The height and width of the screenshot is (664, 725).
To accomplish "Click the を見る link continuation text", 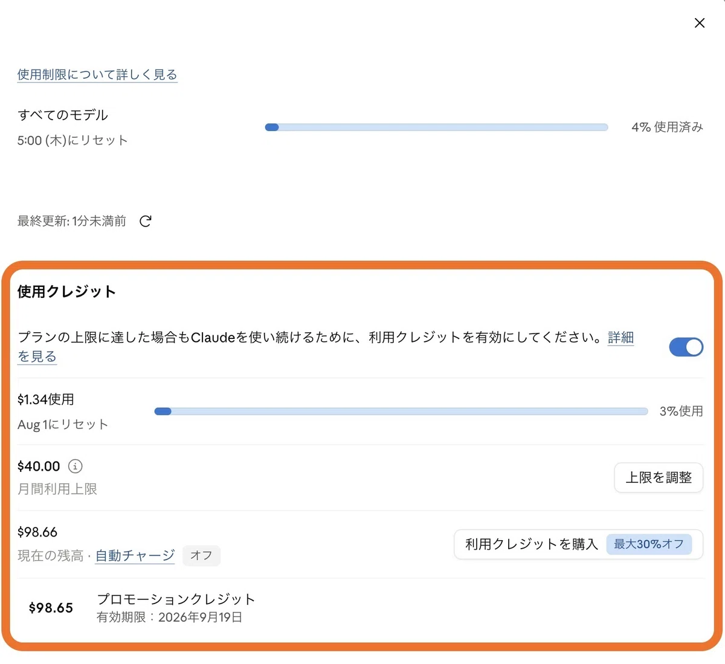I will coord(37,356).
